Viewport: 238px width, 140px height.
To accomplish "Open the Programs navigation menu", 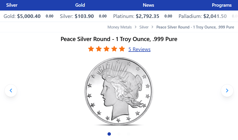I will [222, 5].
